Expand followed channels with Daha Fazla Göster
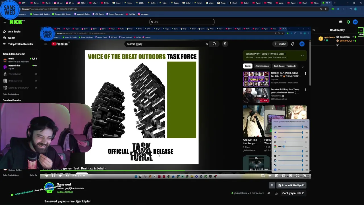364x205 pixels. click(x=11, y=94)
